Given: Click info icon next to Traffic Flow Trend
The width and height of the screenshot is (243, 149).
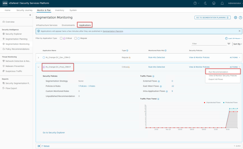Looking at the screenshot, I should [158, 99].
